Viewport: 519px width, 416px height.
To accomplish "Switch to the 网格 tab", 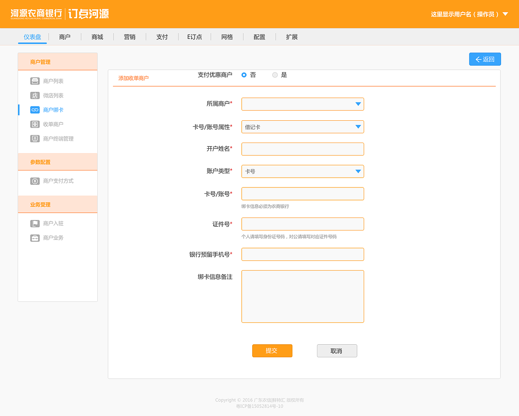I will pos(227,37).
